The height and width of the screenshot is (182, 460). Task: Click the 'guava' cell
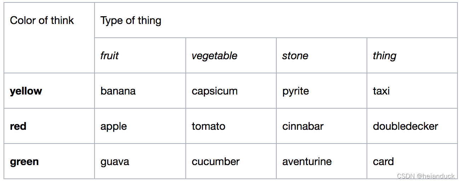(140, 161)
